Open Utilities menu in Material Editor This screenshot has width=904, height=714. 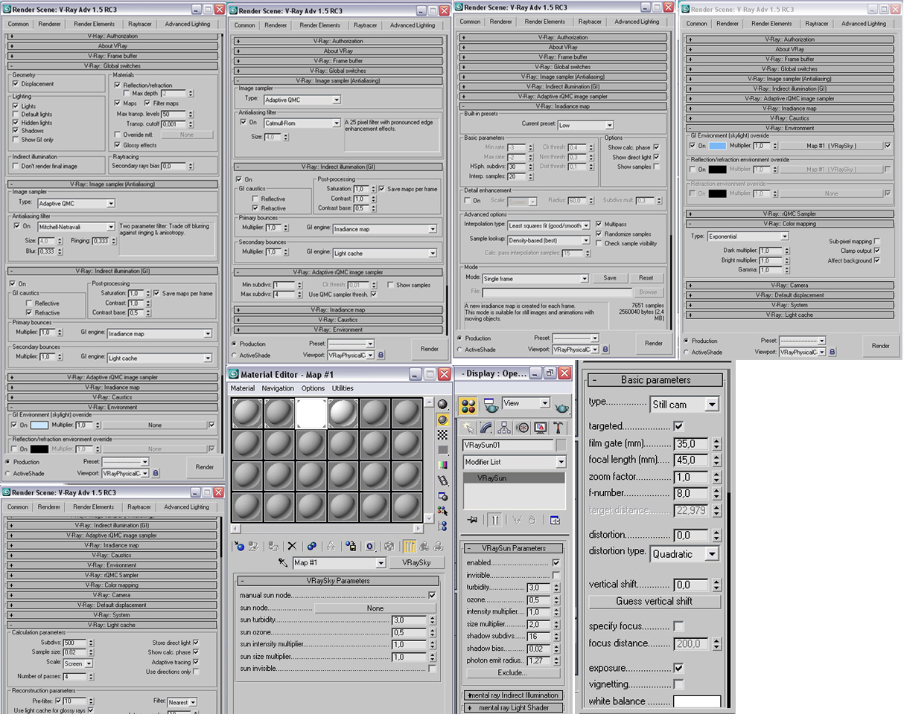tap(343, 388)
